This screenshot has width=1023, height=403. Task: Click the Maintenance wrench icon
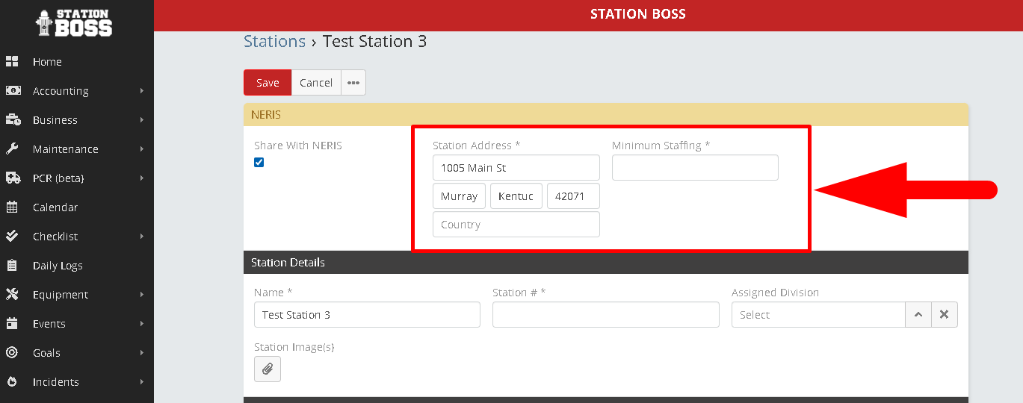point(12,149)
